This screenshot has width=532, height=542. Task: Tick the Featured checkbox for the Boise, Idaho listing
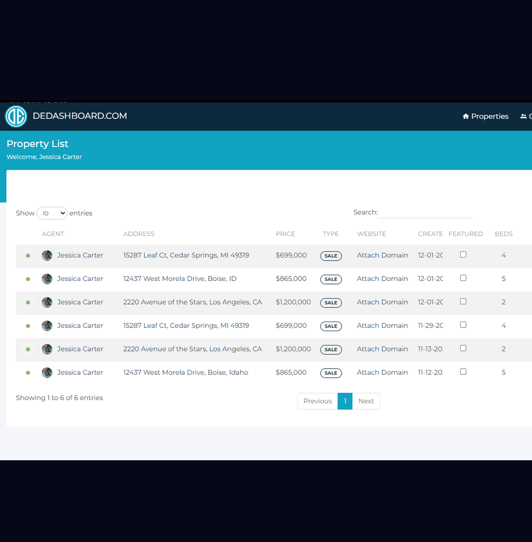pyautogui.click(x=463, y=372)
